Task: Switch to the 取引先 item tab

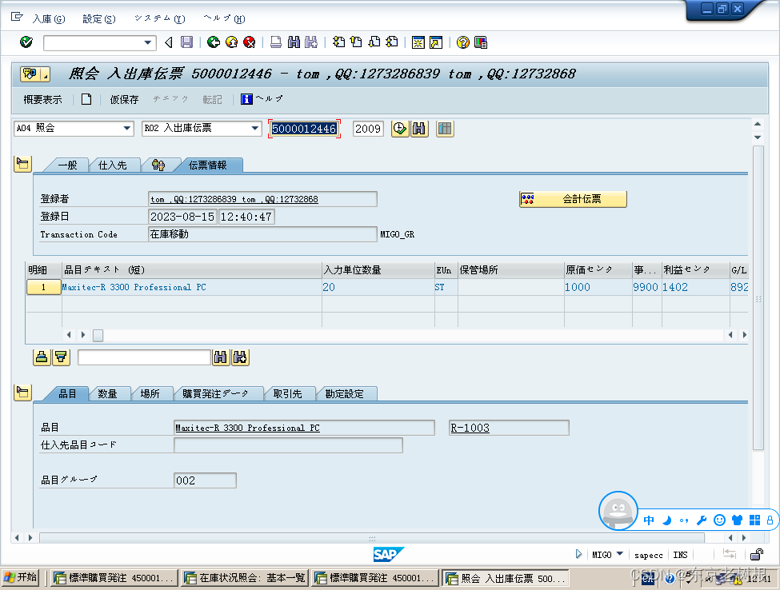Action: pyautogui.click(x=287, y=394)
